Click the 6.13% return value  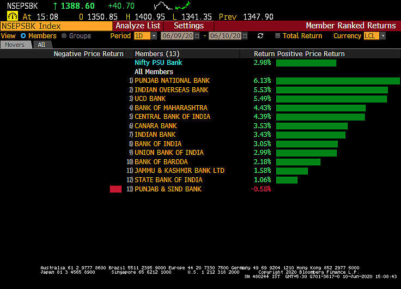[262, 81]
